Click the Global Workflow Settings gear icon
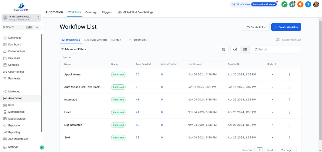The width and height of the screenshot is (322, 152). pyautogui.click(x=120, y=13)
